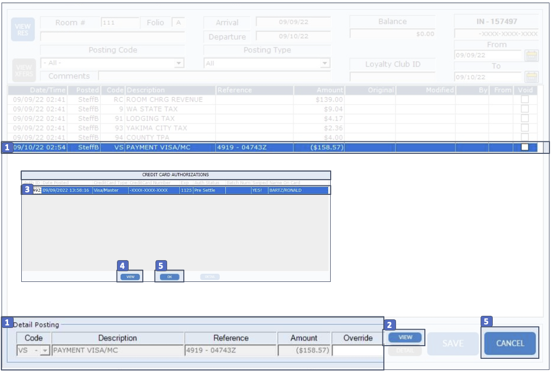Click the Override input field
The width and height of the screenshot is (552, 373).
[358, 350]
